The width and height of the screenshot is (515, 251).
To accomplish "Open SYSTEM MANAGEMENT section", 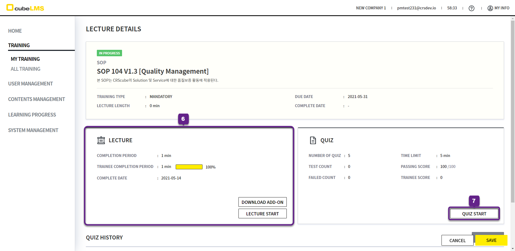I will (x=33, y=130).
